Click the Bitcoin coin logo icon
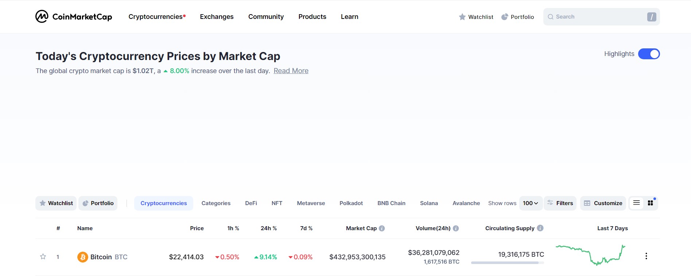 tap(83, 257)
